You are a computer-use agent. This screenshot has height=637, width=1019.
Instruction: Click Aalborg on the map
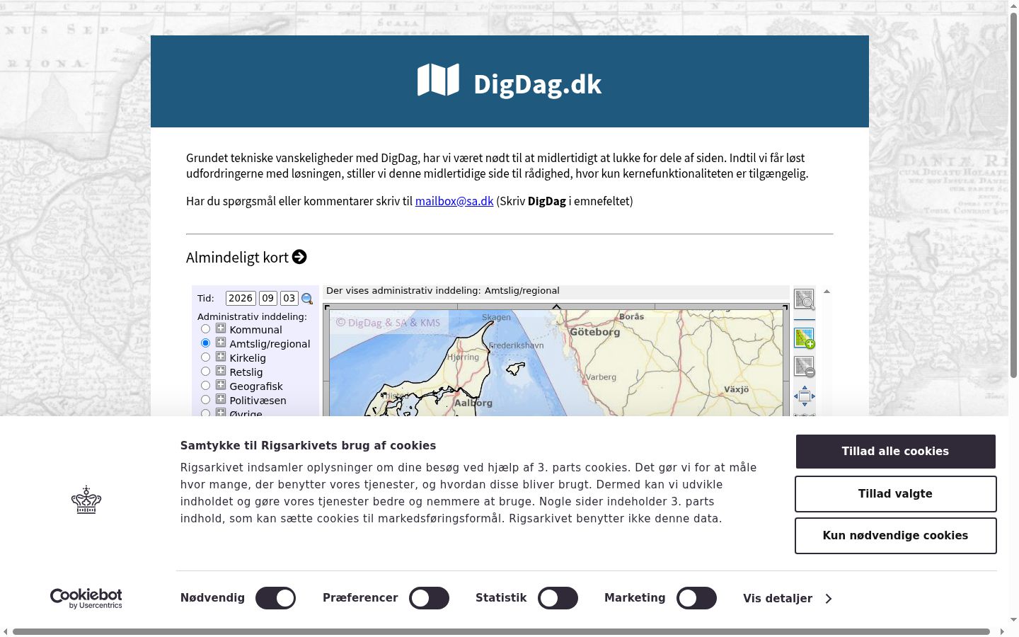[473, 403]
